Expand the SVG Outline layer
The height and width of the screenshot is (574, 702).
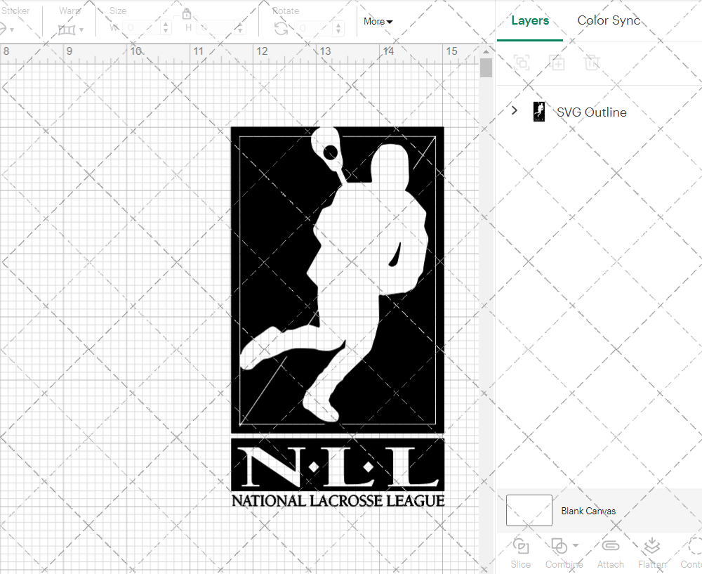(514, 110)
